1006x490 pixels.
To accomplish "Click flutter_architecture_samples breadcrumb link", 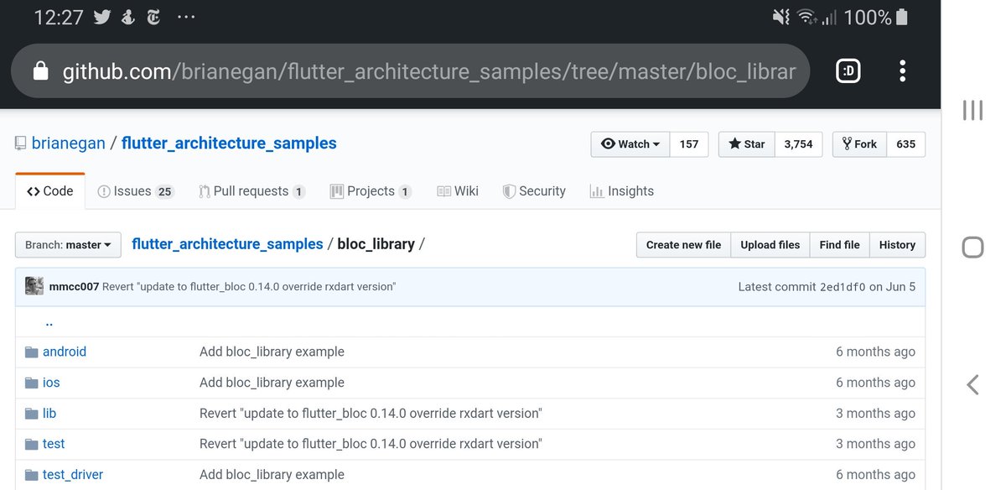I will 227,244.
